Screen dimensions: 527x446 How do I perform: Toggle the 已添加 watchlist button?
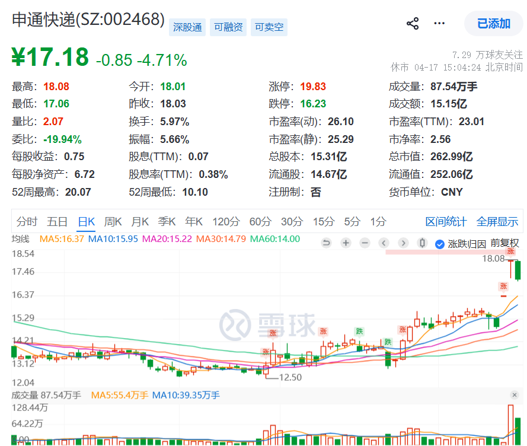[x=494, y=24]
